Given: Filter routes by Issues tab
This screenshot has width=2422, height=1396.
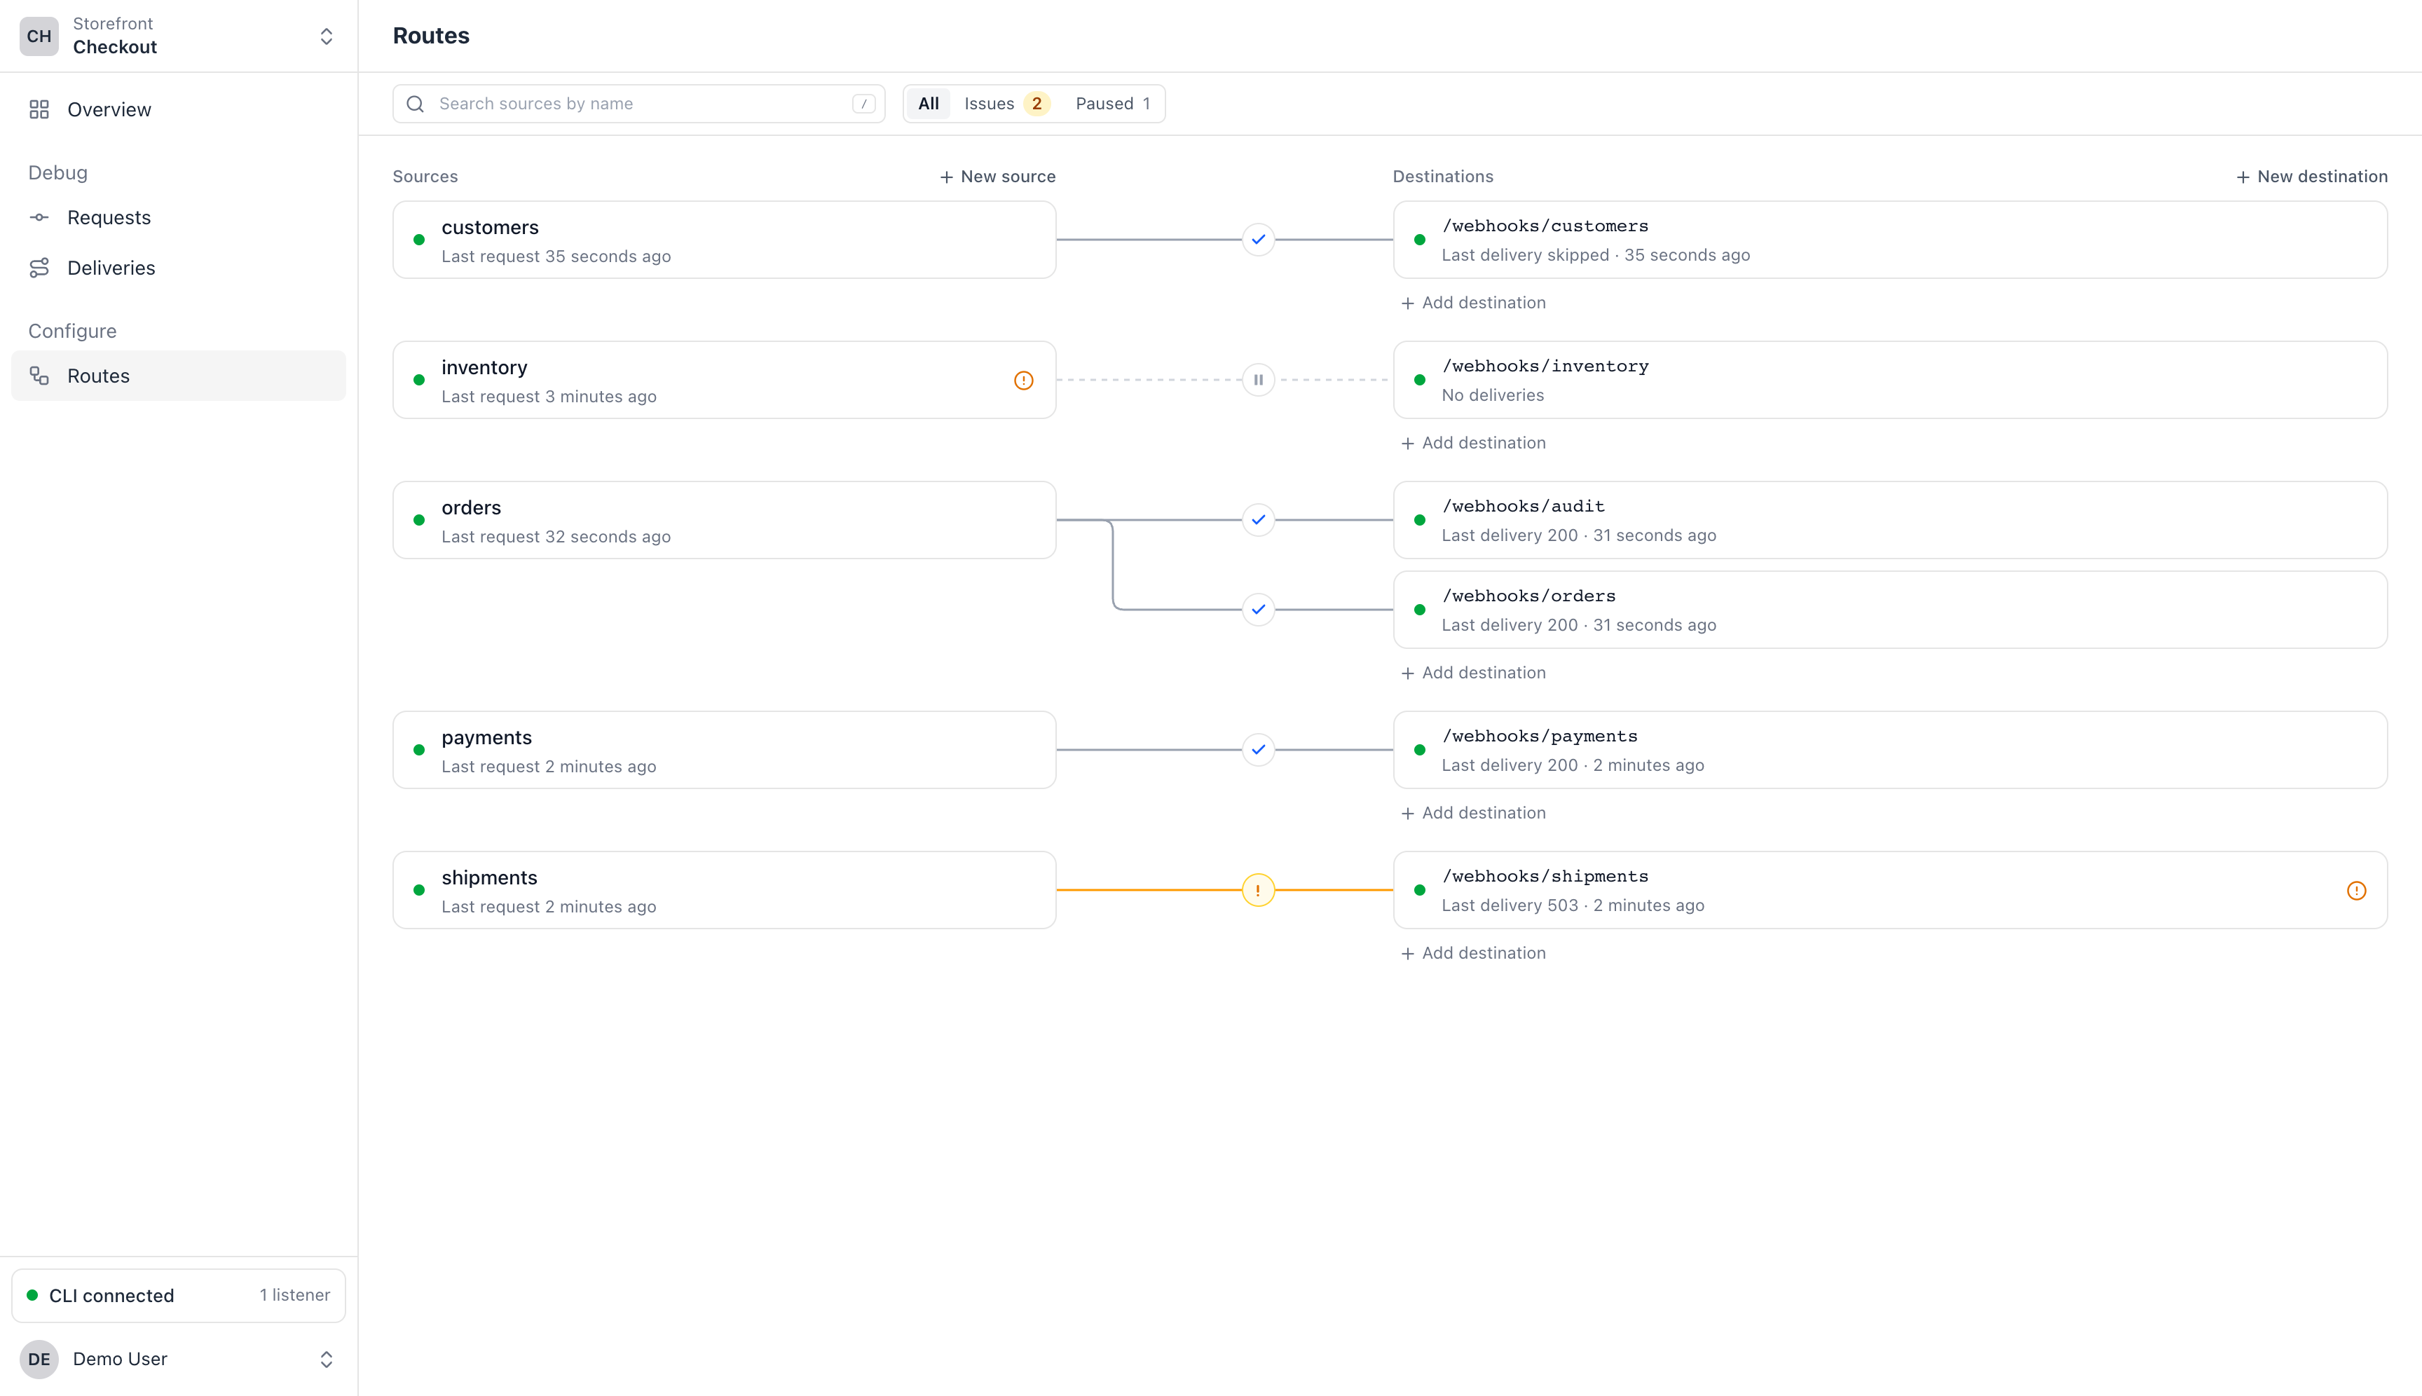Looking at the screenshot, I should point(1006,104).
